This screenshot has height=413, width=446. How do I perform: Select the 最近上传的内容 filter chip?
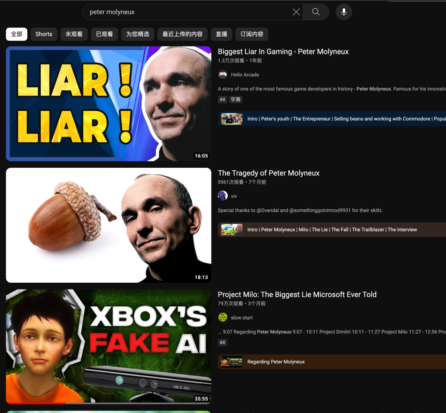tap(183, 34)
